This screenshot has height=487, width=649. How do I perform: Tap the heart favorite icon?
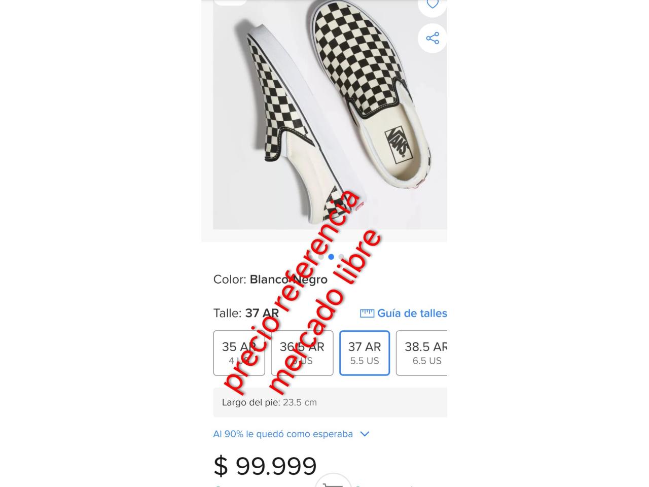coord(432,4)
